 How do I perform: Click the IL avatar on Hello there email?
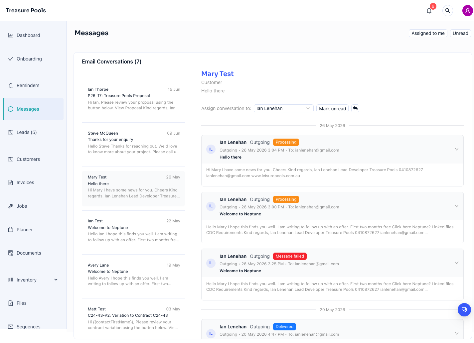coord(211,149)
